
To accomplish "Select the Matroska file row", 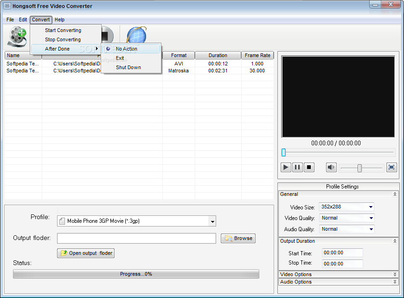I will [x=139, y=71].
